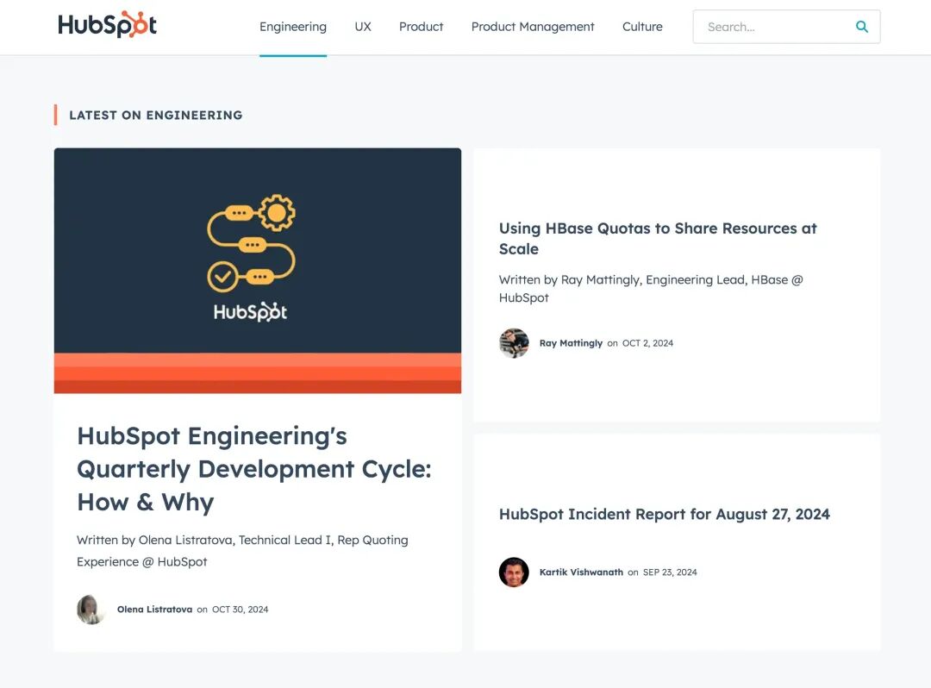Open the Engineering tab
This screenshot has height=688, width=931.
pos(293,27)
